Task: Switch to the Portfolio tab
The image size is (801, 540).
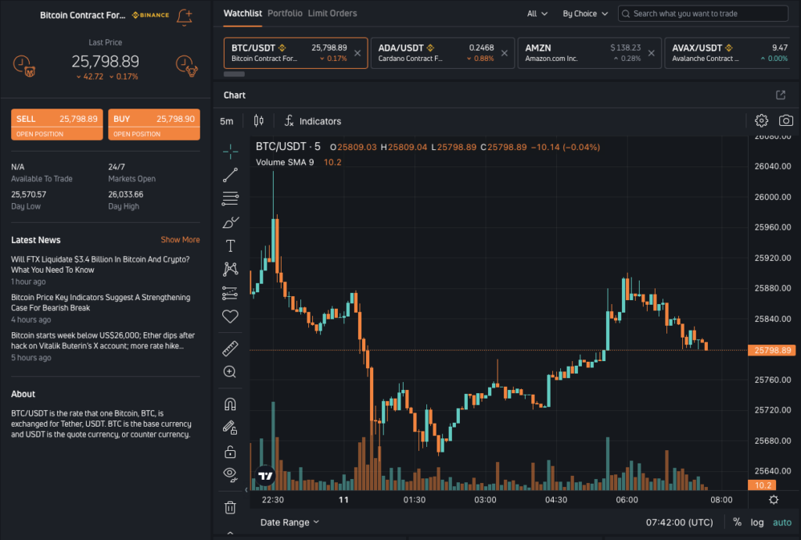Action: [285, 13]
